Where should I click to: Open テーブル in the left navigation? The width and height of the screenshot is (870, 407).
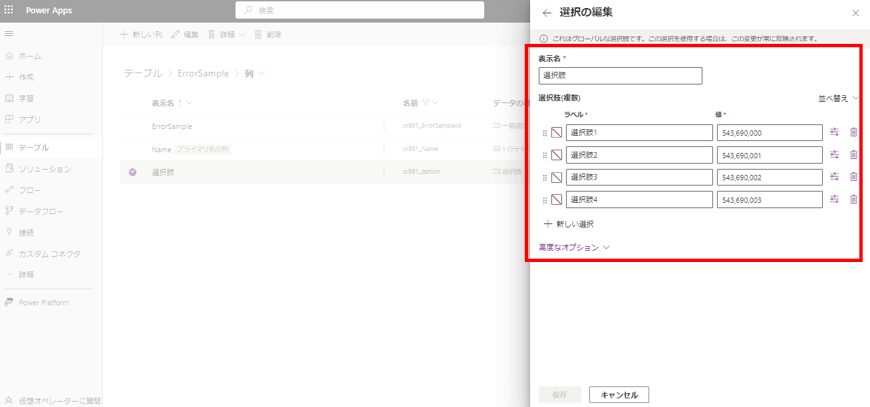pos(33,148)
